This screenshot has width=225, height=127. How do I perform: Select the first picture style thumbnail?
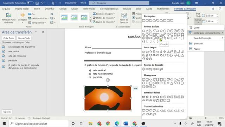pos(64,18)
